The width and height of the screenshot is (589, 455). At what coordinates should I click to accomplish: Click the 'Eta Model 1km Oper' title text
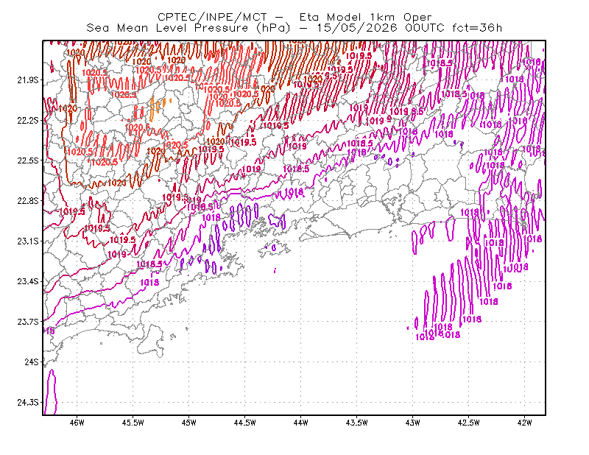tap(365, 17)
